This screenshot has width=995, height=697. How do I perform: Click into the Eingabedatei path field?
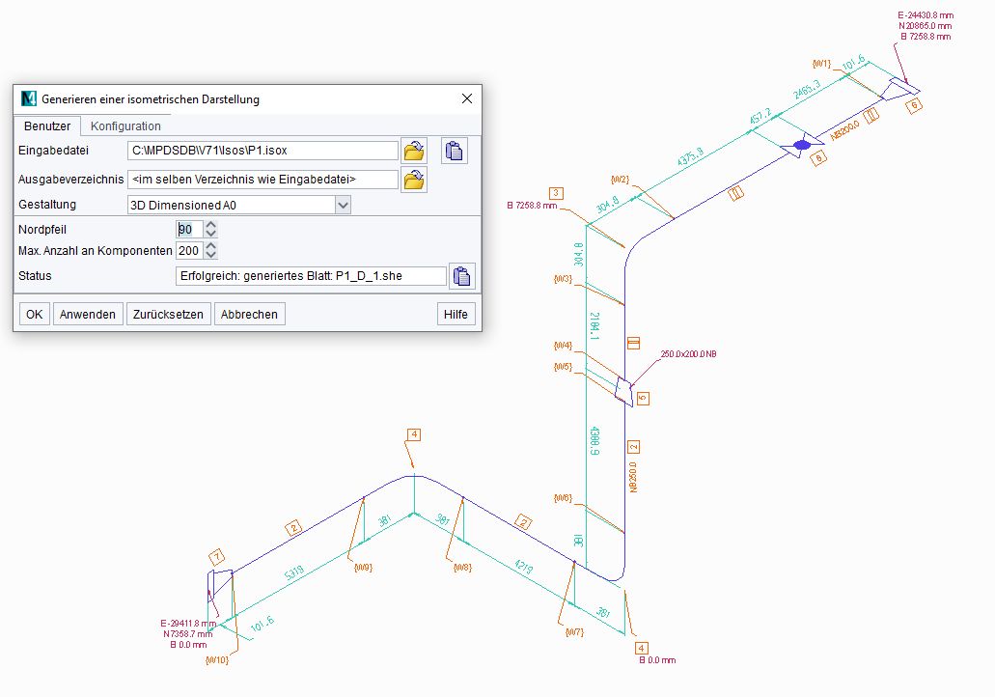(261, 150)
